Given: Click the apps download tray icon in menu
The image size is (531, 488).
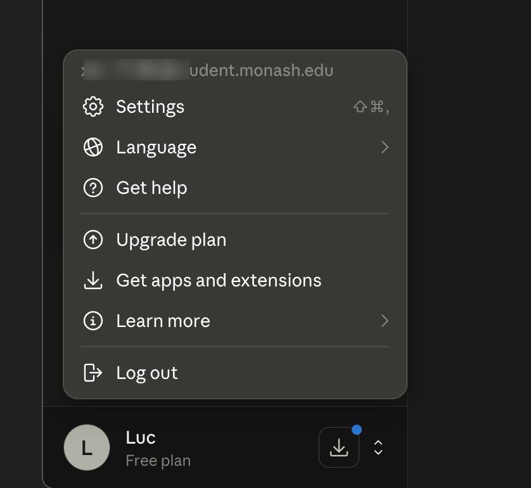Looking at the screenshot, I should click(93, 280).
